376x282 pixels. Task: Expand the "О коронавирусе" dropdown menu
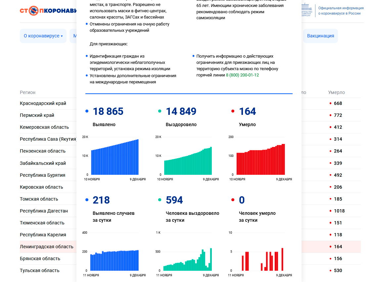click(43, 36)
